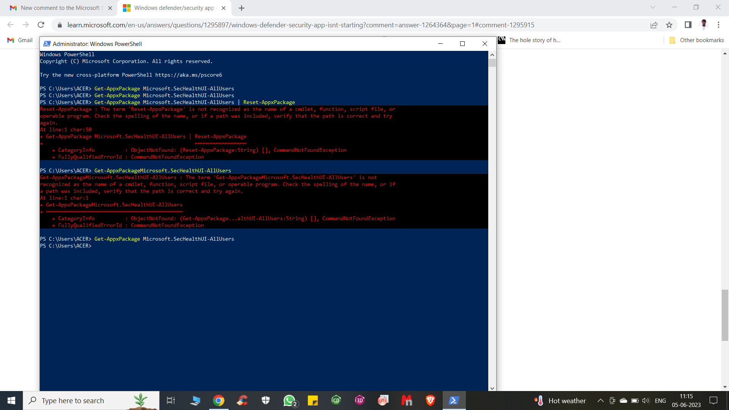Click 'At line:1 char:50' error text
Viewport: 729px width, 410px height.
pyautogui.click(x=66, y=130)
